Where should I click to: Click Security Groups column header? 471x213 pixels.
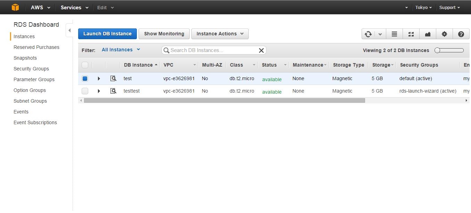[x=419, y=65]
